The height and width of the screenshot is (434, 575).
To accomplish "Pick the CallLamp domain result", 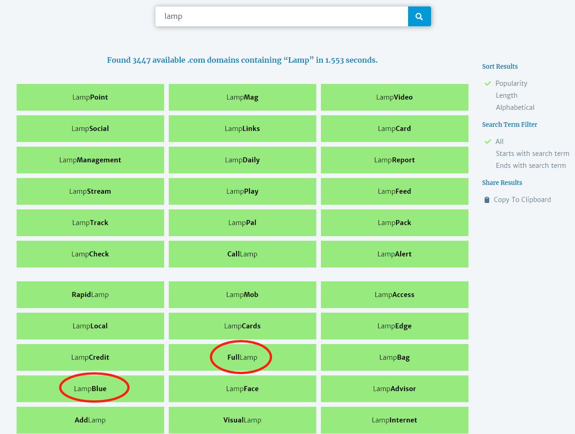I will 242,254.
